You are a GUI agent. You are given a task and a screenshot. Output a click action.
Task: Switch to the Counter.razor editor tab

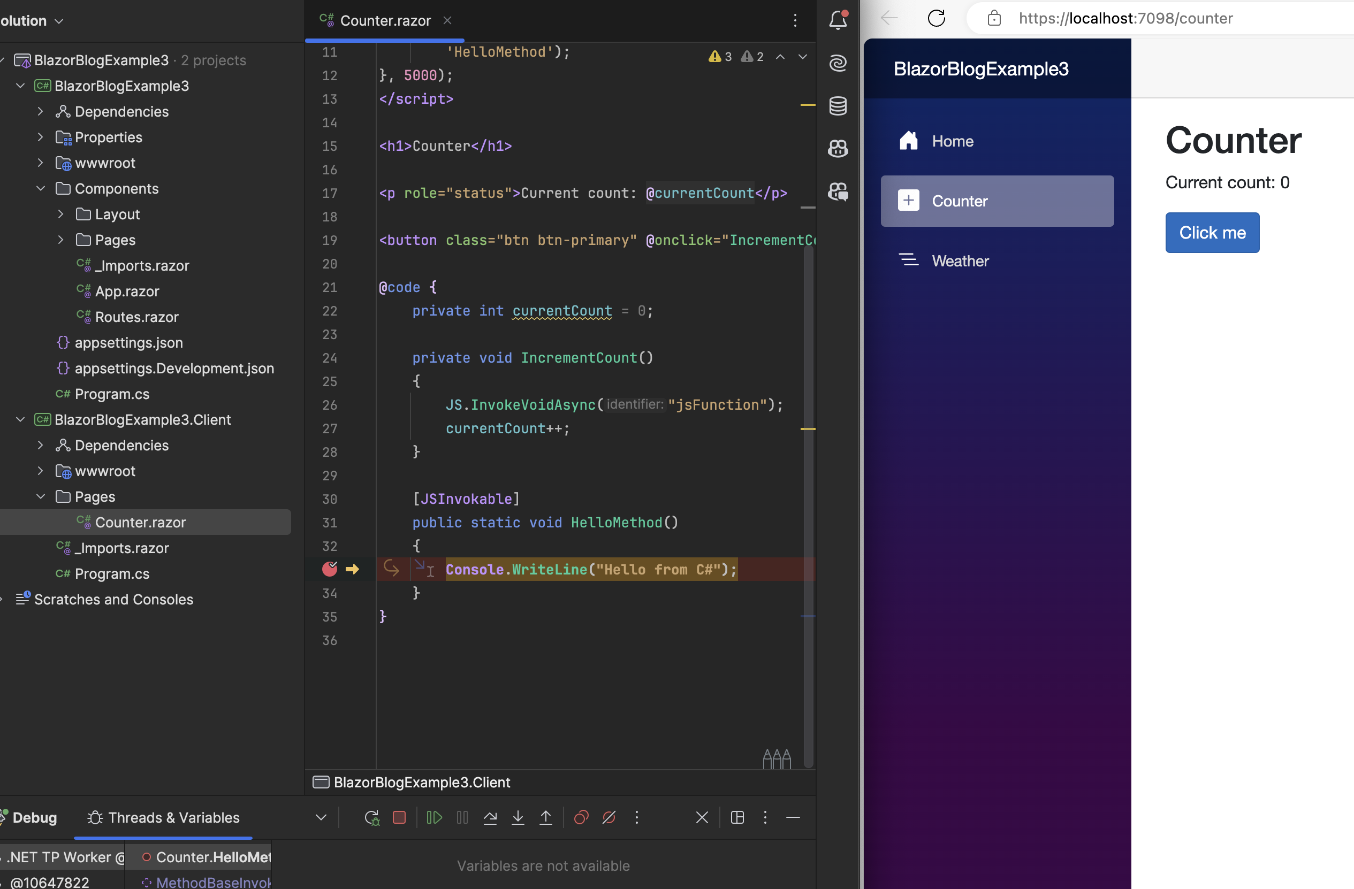click(x=385, y=21)
